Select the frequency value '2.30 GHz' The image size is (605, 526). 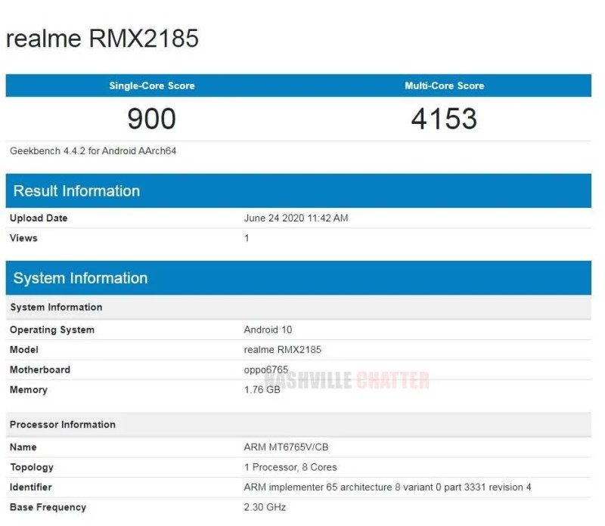click(265, 508)
